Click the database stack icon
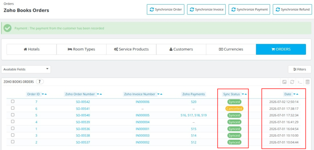 (x=308, y=82)
